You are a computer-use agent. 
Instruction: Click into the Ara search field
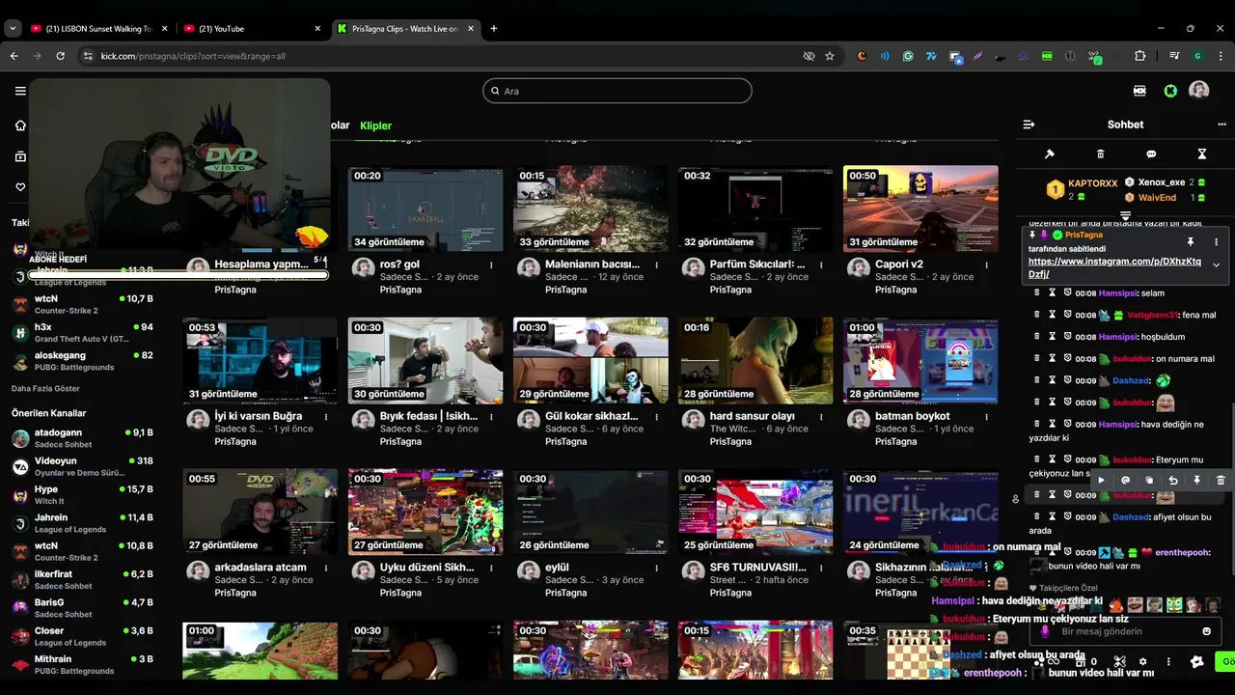tap(617, 91)
